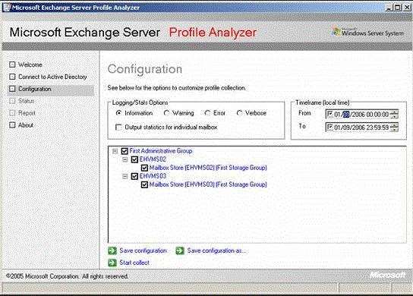Viewport: 413px width, 296px height.
Task: Click the green Save configuration arrow icon
Action: click(112, 250)
